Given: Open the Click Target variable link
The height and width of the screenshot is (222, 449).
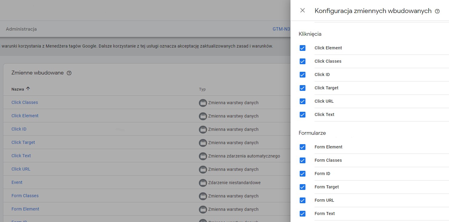Looking at the screenshot, I should coord(23,142).
